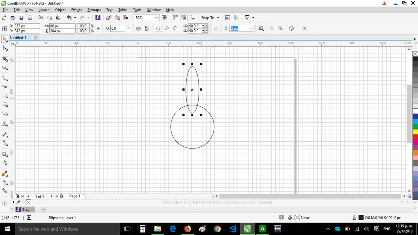The image size is (418, 235).
Task: Mirror the ellipse vertically
Action: 147,28
